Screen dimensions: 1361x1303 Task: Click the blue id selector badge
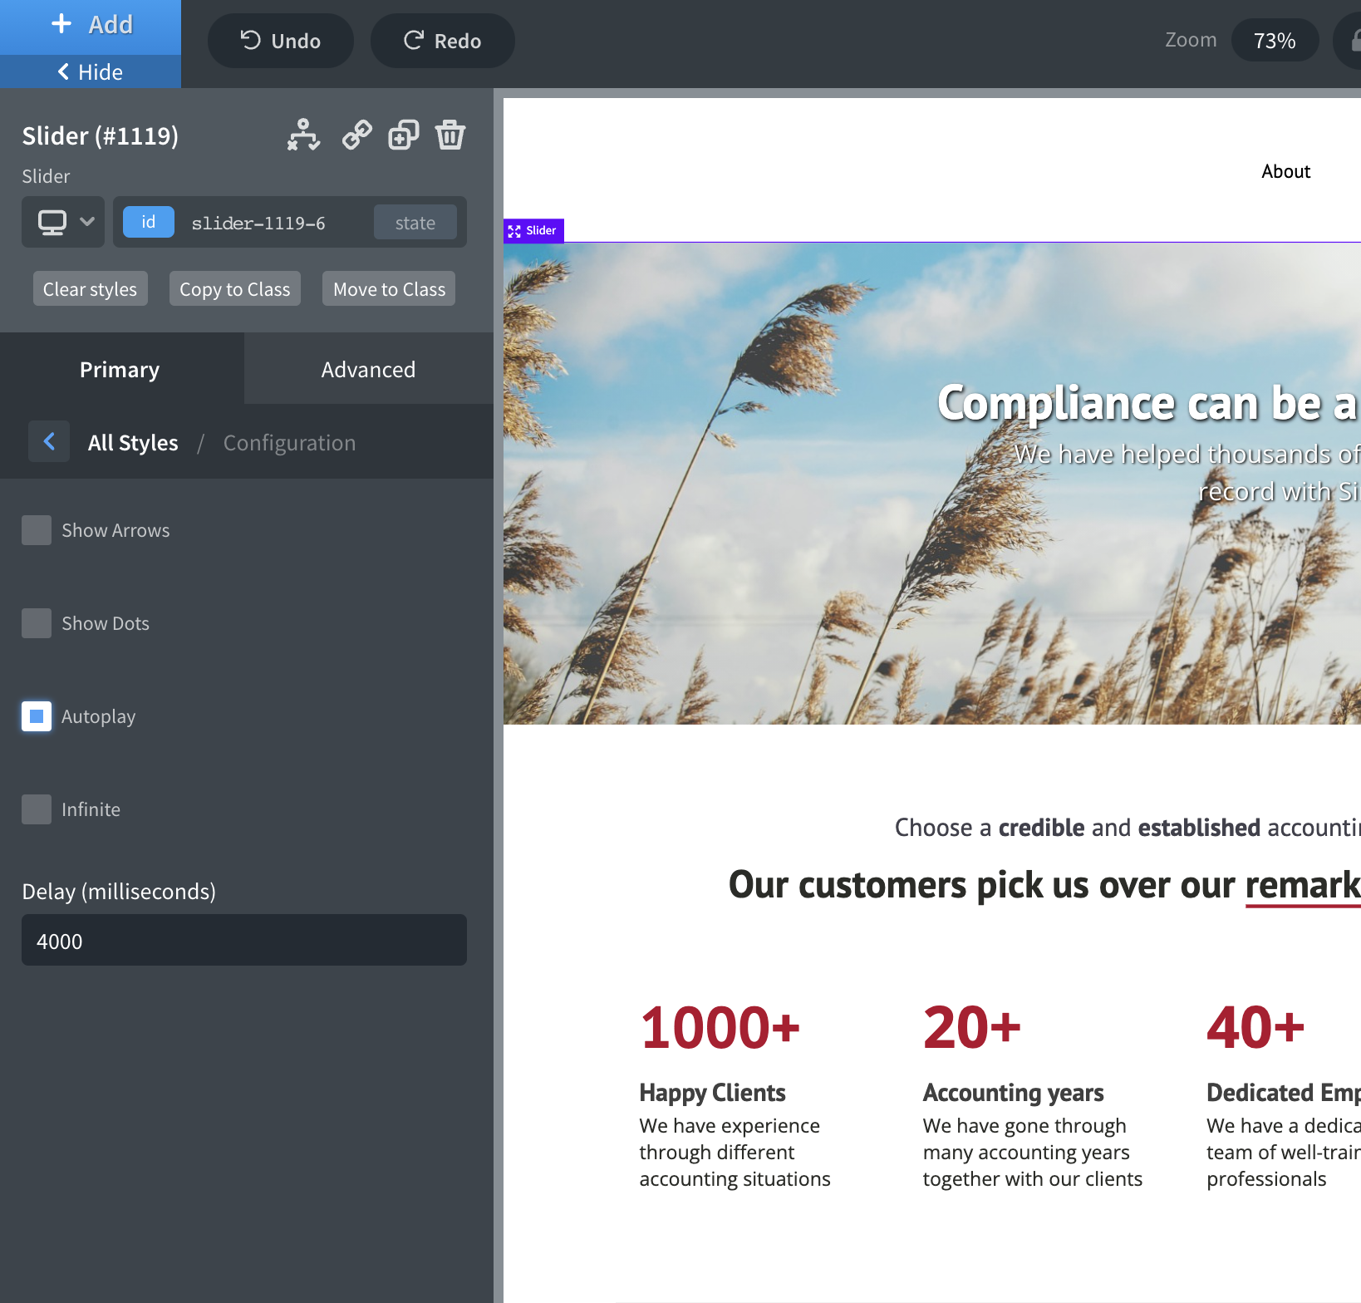click(x=148, y=222)
